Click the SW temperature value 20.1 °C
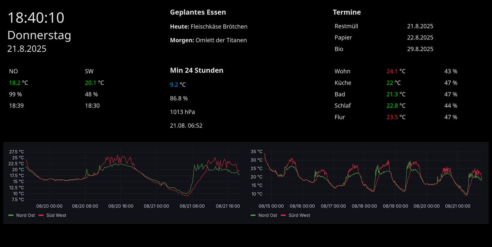The height and width of the screenshot is (247, 492). point(94,83)
